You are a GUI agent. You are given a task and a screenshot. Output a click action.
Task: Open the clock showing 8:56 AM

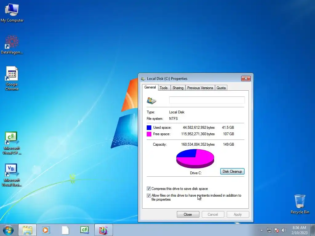(299, 230)
